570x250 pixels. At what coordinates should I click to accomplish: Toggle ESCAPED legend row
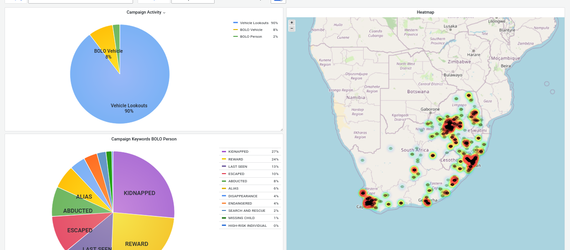[250, 174]
